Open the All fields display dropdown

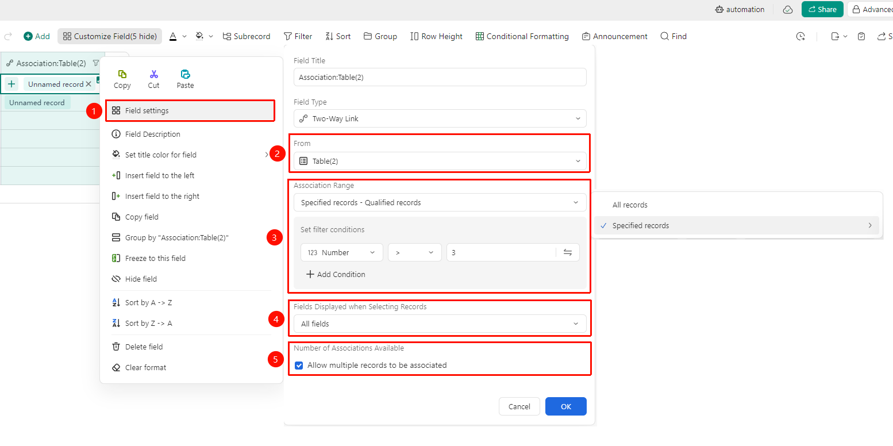[x=440, y=324]
